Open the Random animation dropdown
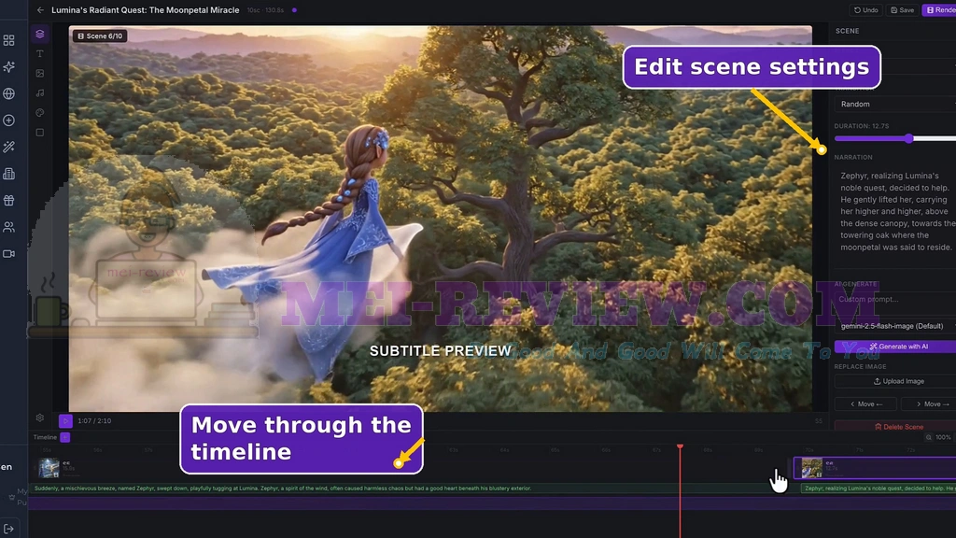The height and width of the screenshot is (538, 956). tap(895, 105)
